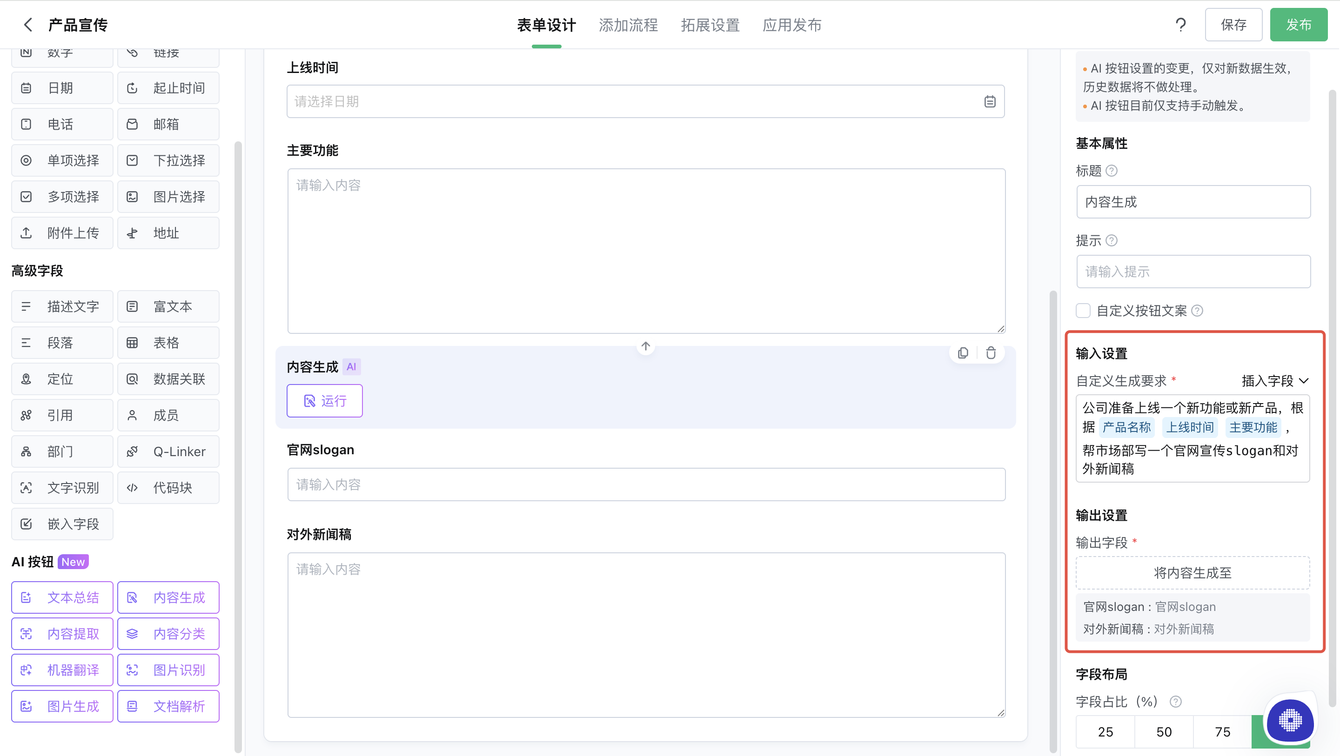
Task: Click the 上线时间 date picker field
Action: pyautogui.click(x=645, y=101)
